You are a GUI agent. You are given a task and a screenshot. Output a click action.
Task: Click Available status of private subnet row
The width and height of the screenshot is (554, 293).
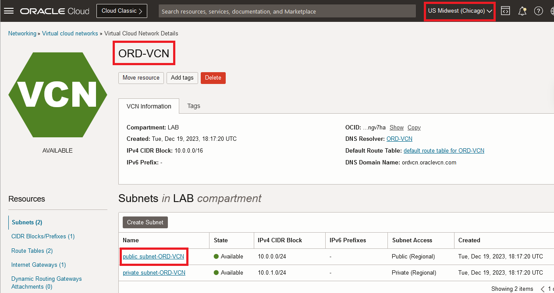pos(228,272)
